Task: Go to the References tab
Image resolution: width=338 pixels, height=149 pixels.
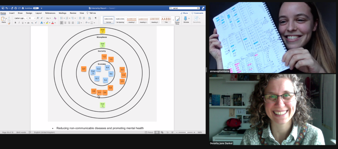Action: (50, 13)
